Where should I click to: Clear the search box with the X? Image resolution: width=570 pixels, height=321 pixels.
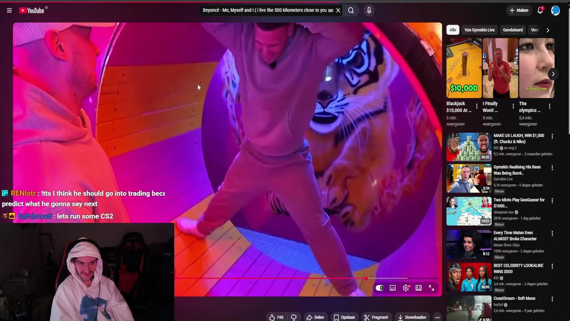[338, 10]
